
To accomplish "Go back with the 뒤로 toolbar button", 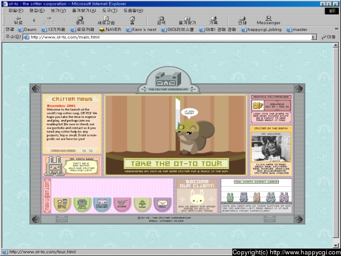I will (18, 20).
